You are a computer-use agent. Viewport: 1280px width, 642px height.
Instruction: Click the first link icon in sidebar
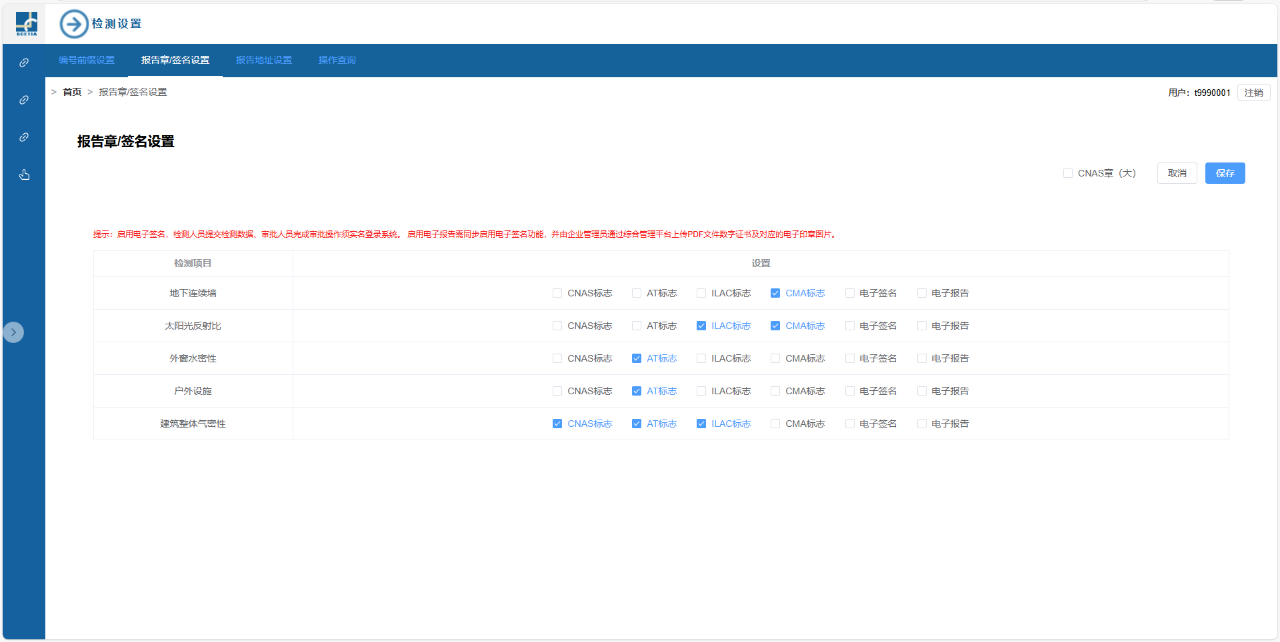point(24,63)
